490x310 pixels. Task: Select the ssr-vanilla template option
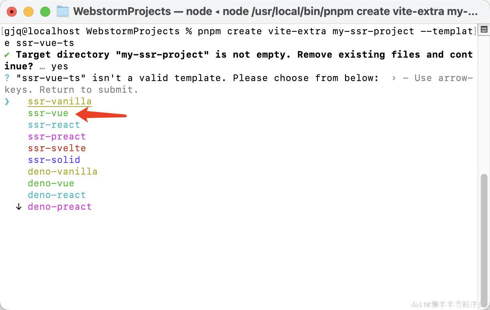(60, 102)
